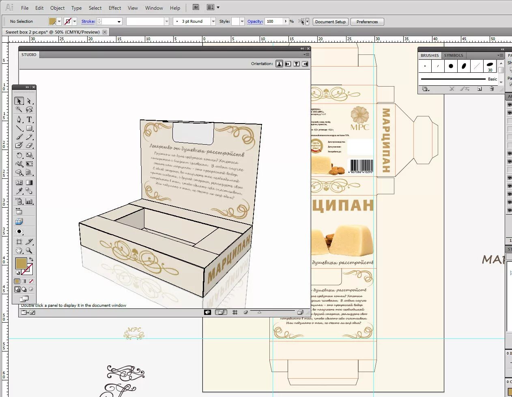
Task: Select the Scale tool
Action: coord(29,155)
